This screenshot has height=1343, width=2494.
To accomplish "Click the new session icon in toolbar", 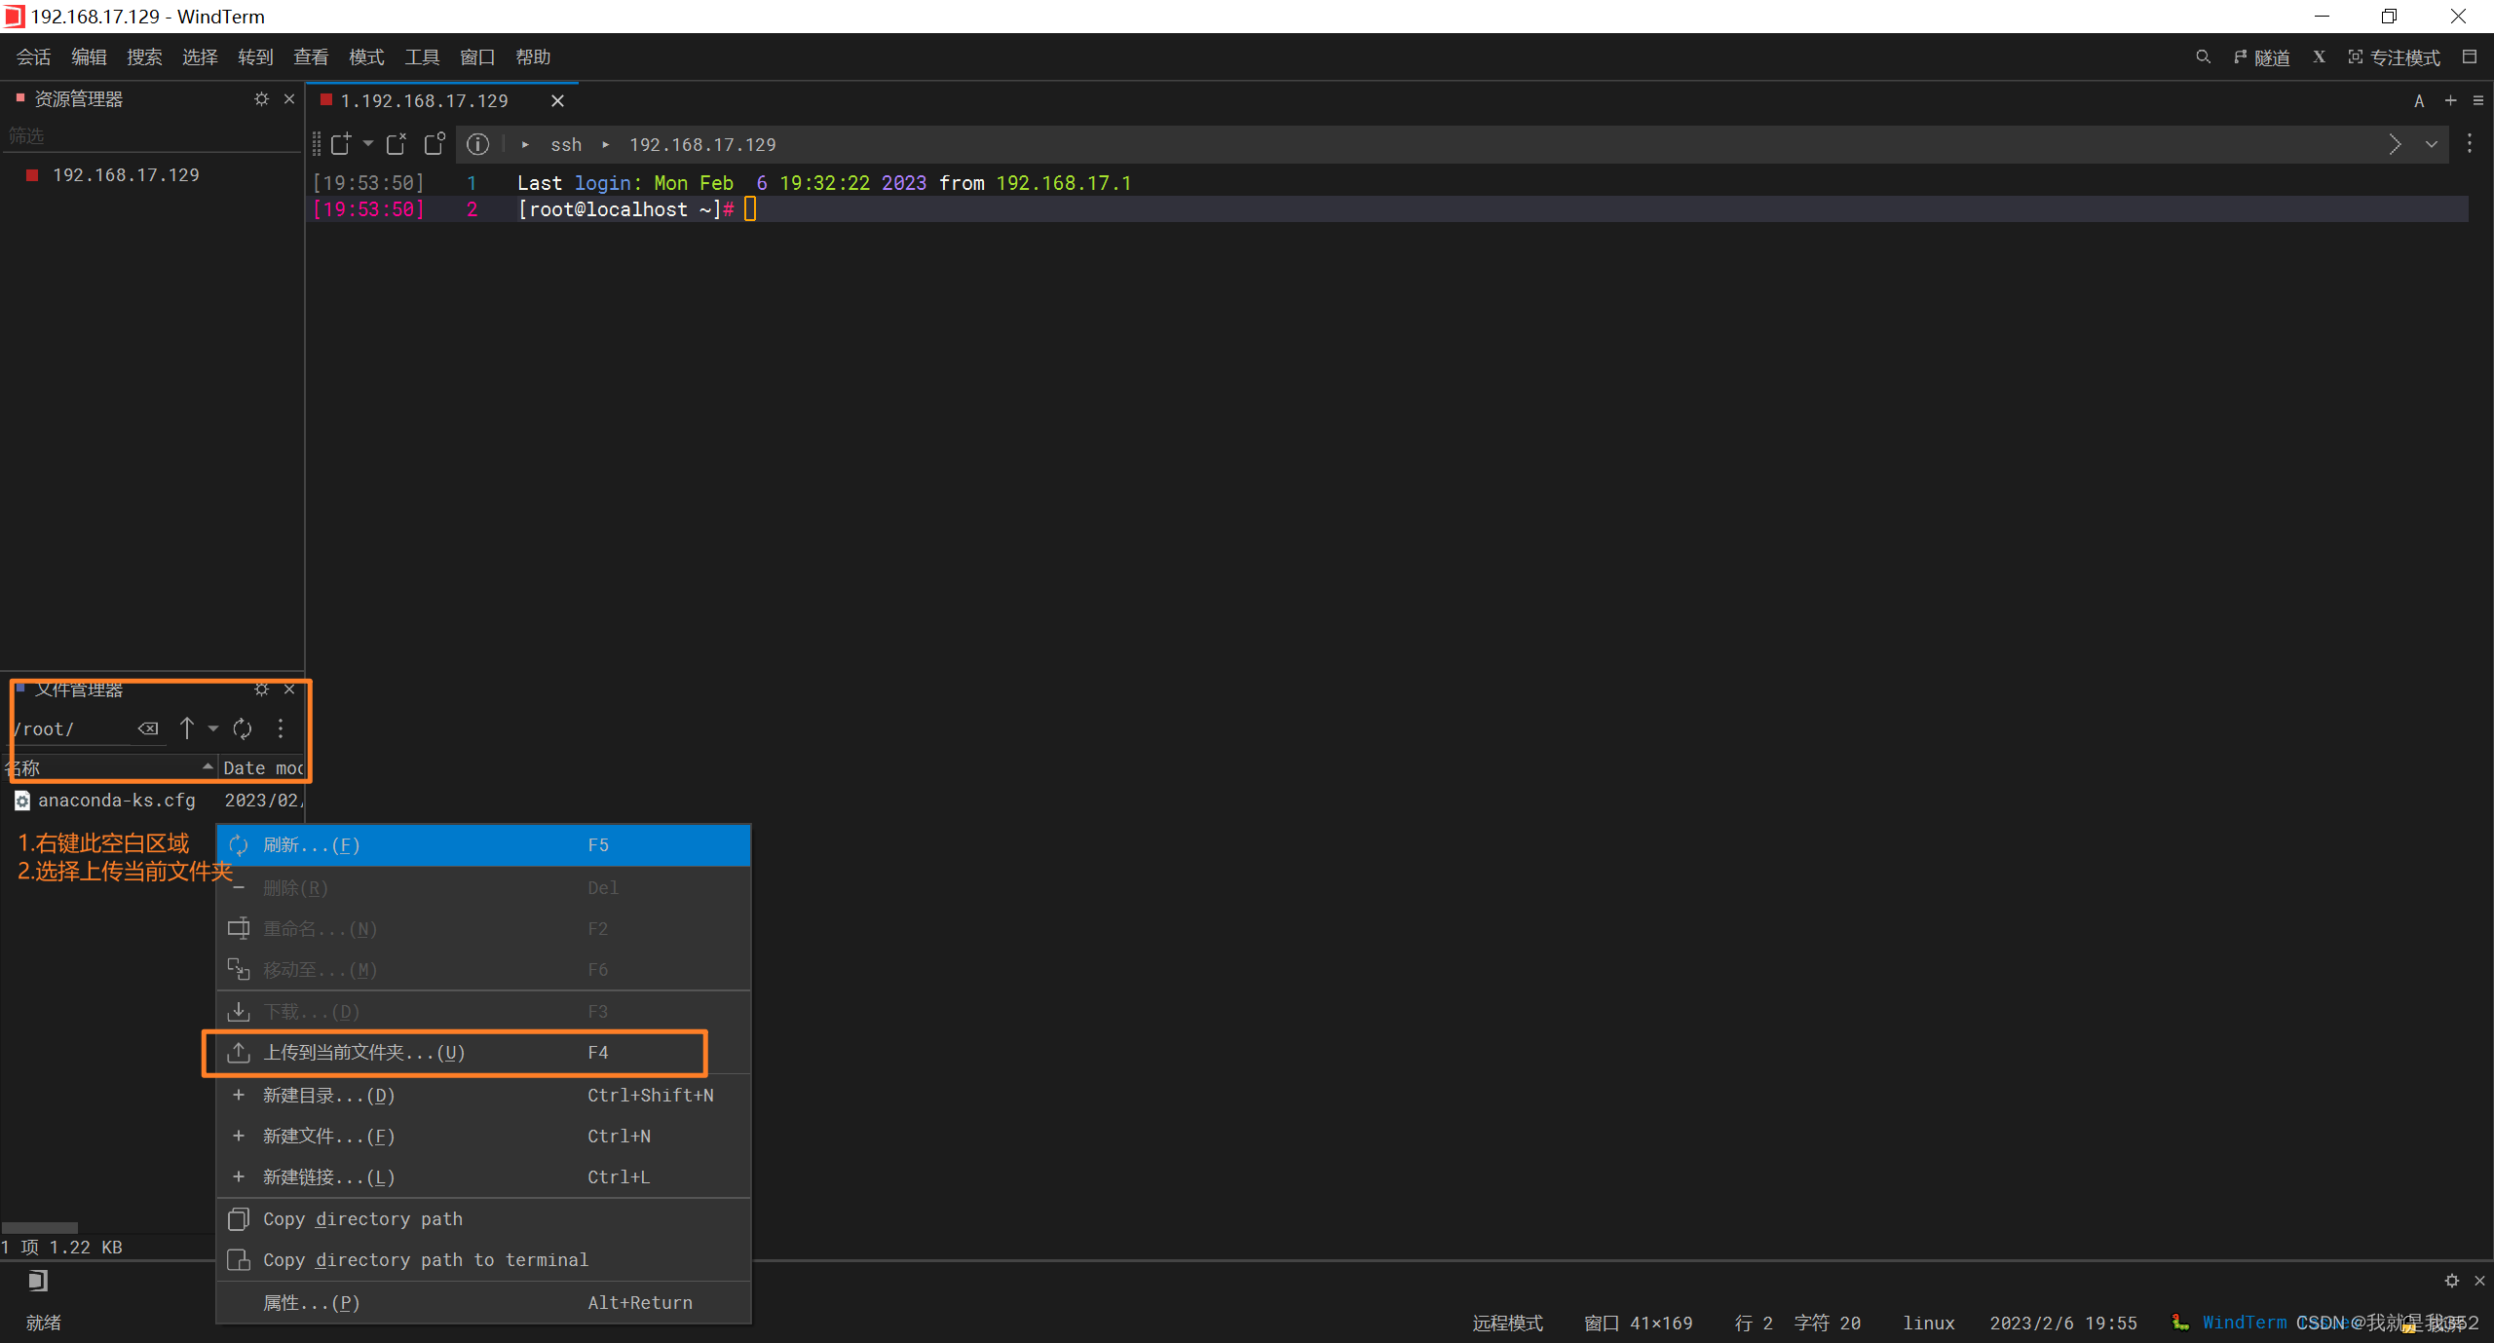I will click(x=340, y=144).
